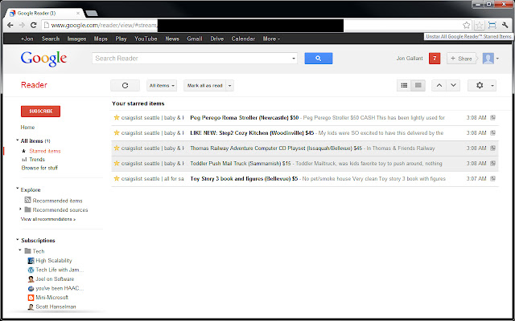Unstar the Toy Story 3 book item
This screenshot has height=321, width=515.
pyautogui.click(x=116, y=178)
